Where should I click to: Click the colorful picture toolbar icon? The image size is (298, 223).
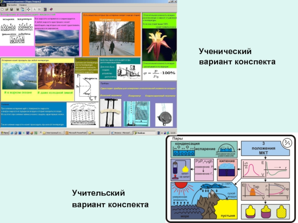point(45,9)
